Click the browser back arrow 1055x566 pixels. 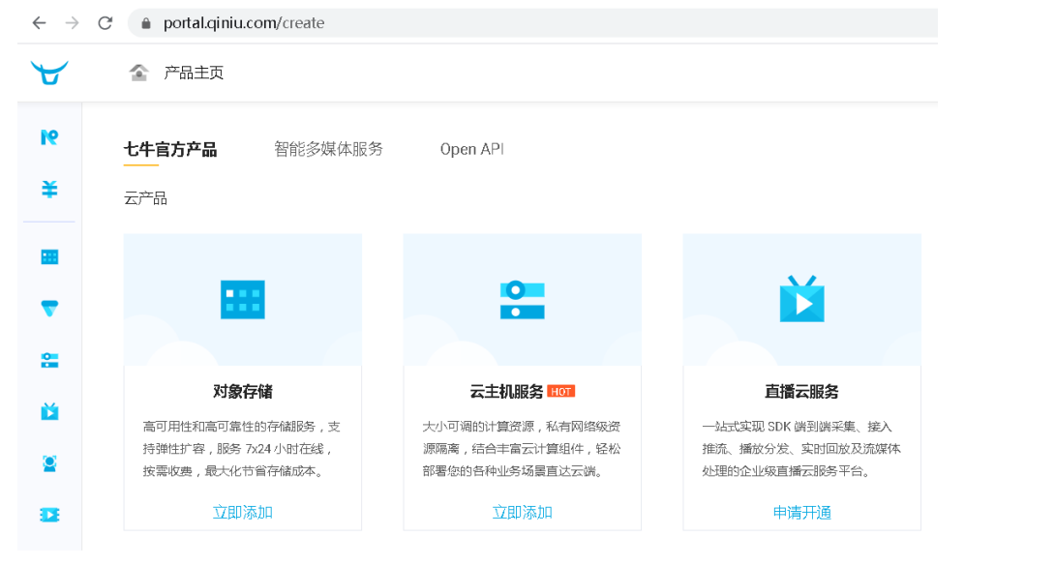coord(39,23)
